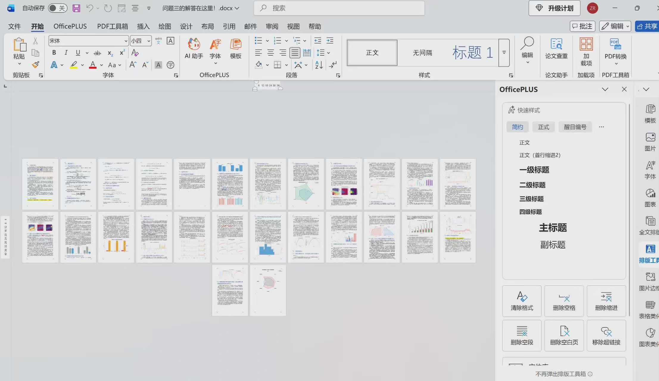
Task: Click the 移除超链接 remove hyperlinks tile
Action: point(606,335)
